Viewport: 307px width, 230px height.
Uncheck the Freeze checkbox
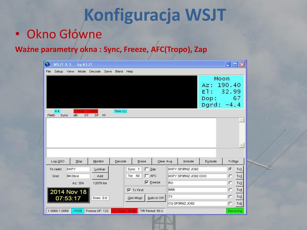[146, 182]
